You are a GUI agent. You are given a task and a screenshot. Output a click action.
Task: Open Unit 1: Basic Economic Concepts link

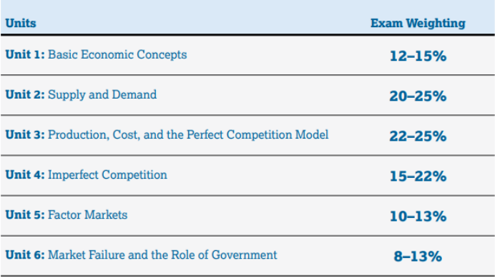click(x=96, y=54)
